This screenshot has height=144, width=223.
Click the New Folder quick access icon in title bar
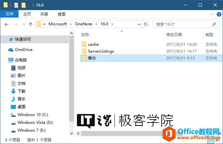(23, 5)
